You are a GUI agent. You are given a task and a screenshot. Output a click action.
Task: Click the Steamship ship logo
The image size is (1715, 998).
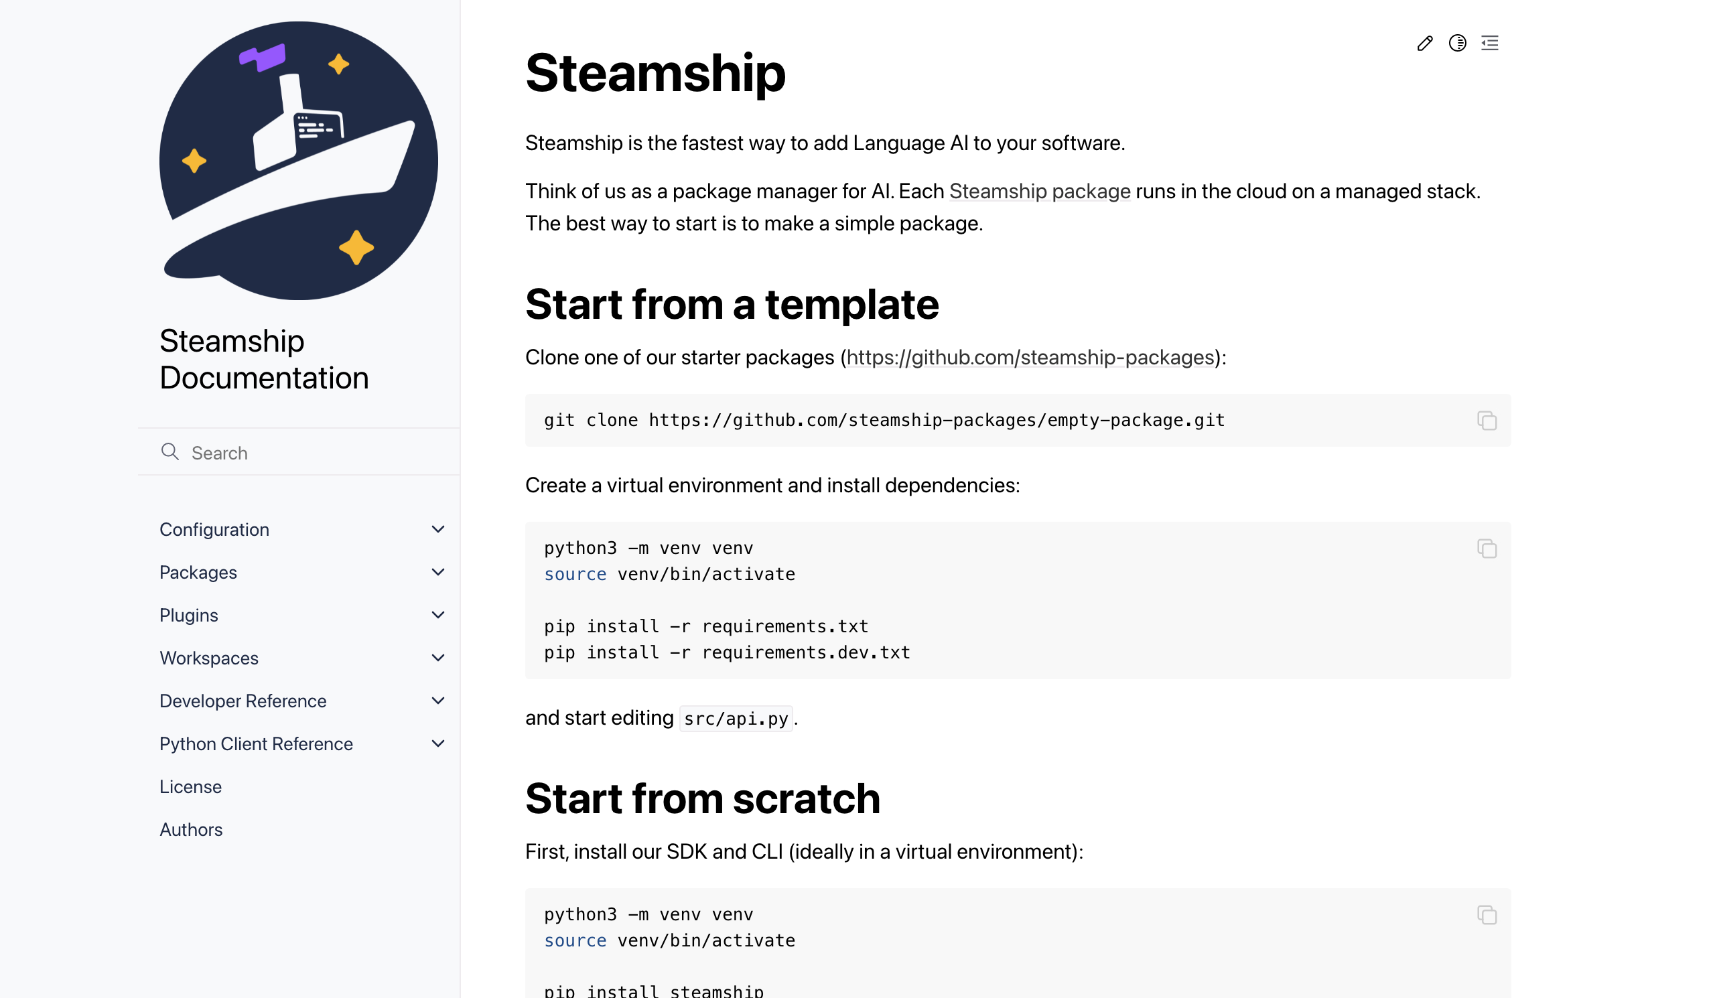pos(298,161)
